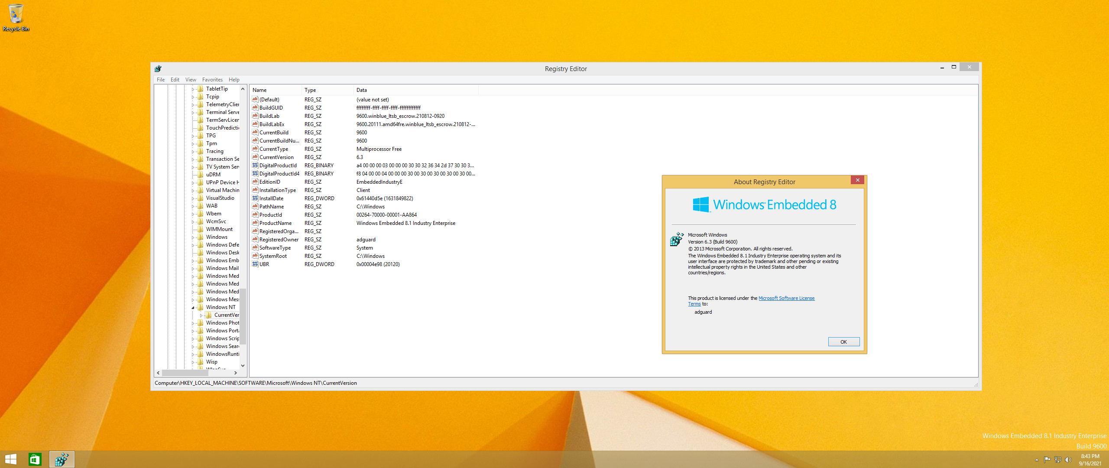Screen dimensions: 1109x468
Task: Click the CurrentVersion open folder icon
Action: pyautogui.click(x=209, y=315)
